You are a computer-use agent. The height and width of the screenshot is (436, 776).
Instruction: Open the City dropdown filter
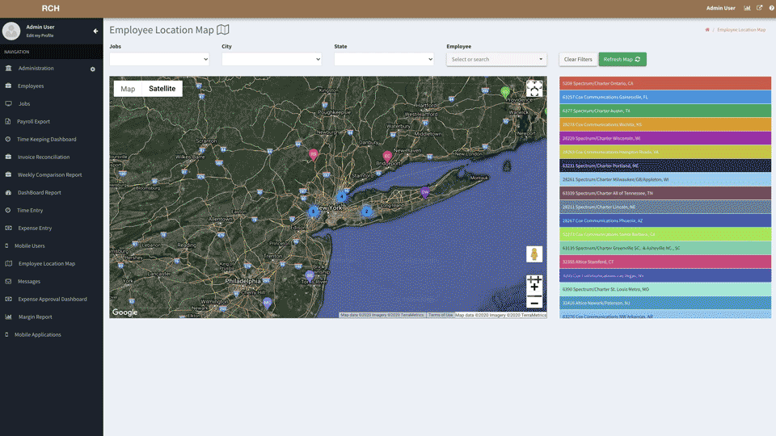click(272, 59)
